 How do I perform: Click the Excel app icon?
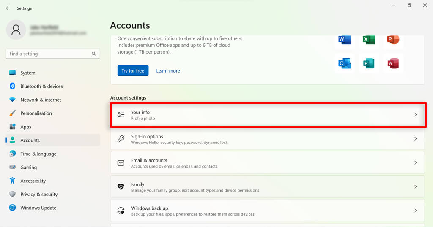point(369,40)
